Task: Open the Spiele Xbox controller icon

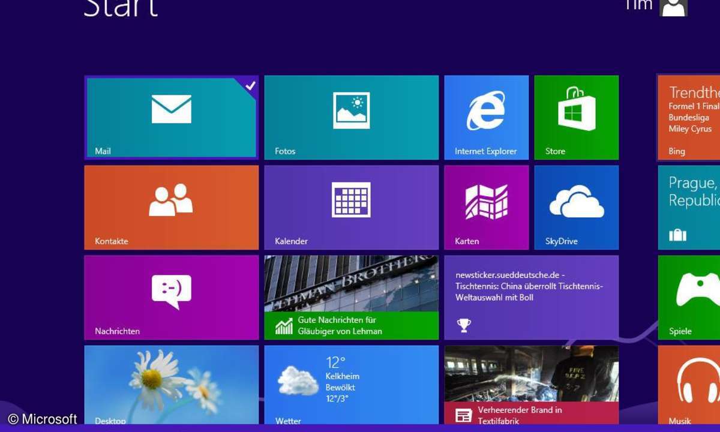Action: pyautogui.click(x=698, y=290)
